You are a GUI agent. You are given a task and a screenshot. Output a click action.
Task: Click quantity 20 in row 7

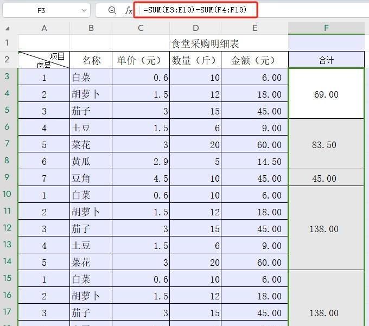pyautogui.click(x=195, y=144)
